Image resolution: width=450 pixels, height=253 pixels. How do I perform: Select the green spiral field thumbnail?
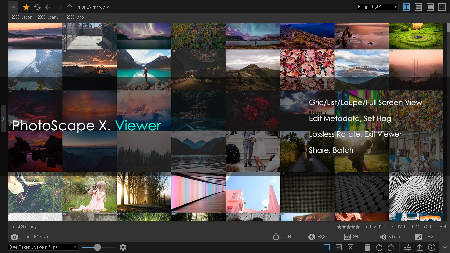(416, 36)
